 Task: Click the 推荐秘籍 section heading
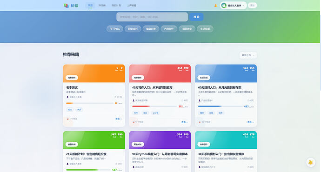click(71, 54)
